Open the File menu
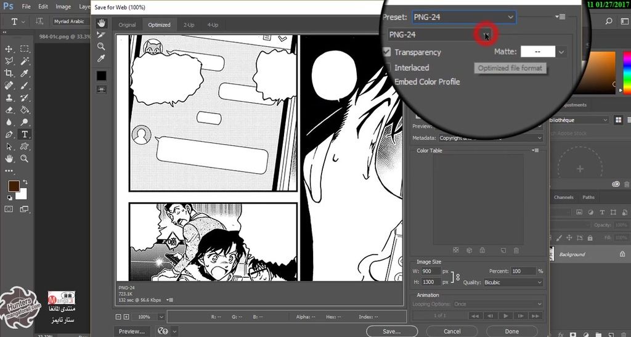 pyautogui.click(x=26, y=6)
